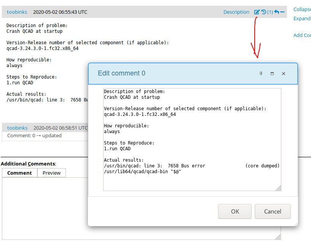Screen dimensions: 311x241
Task: Click inside the edit comment textarea
Action: coord(192,140)
